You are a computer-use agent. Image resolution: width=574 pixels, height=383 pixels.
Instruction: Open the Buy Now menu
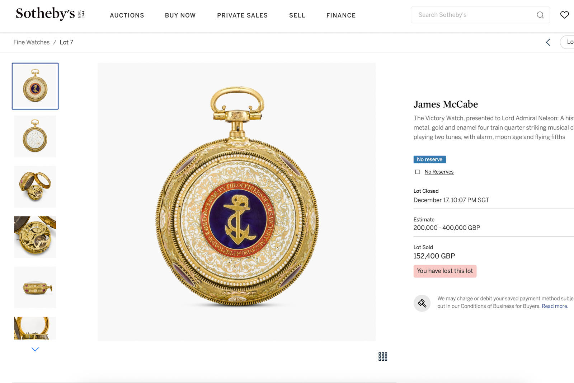point(180,15)
